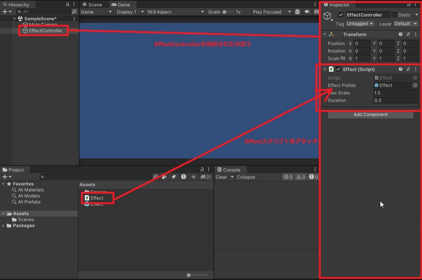The height and width of the screenshot is (280, 422).
Task: Disable the Effect Script component checkbox
Action: tap(339, 69)
